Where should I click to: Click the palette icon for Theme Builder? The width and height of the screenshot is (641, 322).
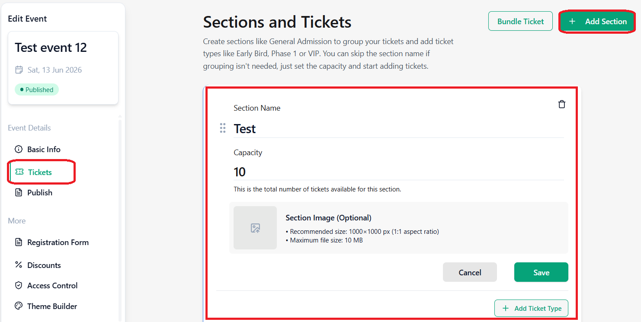[x=19, y=306]
